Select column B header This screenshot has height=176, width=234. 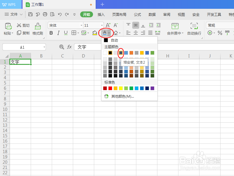point(41,56)
